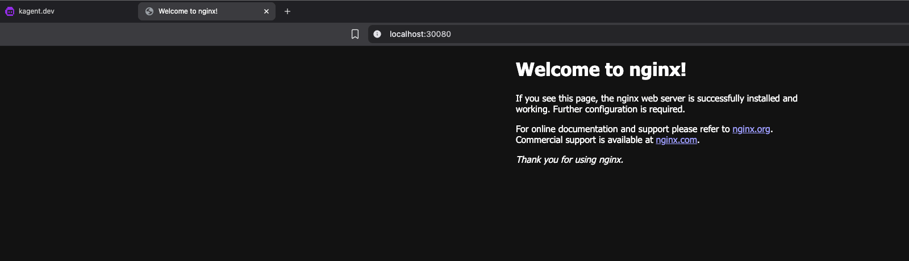909x261 pixels.
Task: Select the Welcome to nginx! tab
Action: point(207,11)
